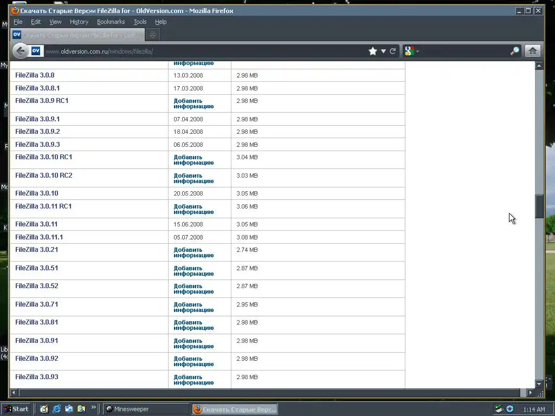This screenshot has width=555, height=416.
Task: Open the View menu
Action: (55, 22)
